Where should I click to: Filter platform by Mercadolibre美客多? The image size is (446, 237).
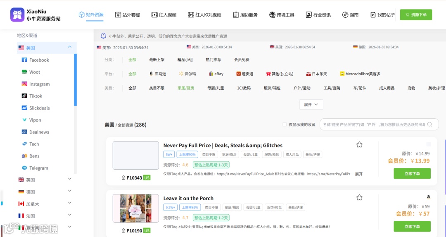point(360,74)
